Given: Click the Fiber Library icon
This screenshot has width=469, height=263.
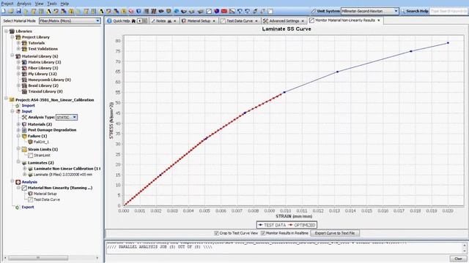Looking at the screenshot, I should pos(24,68).
